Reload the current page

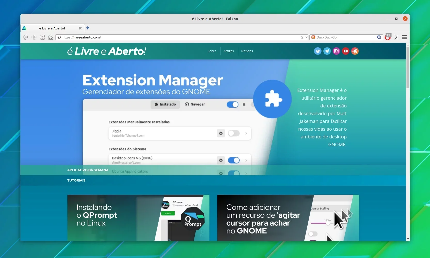(x=42, y=37)
